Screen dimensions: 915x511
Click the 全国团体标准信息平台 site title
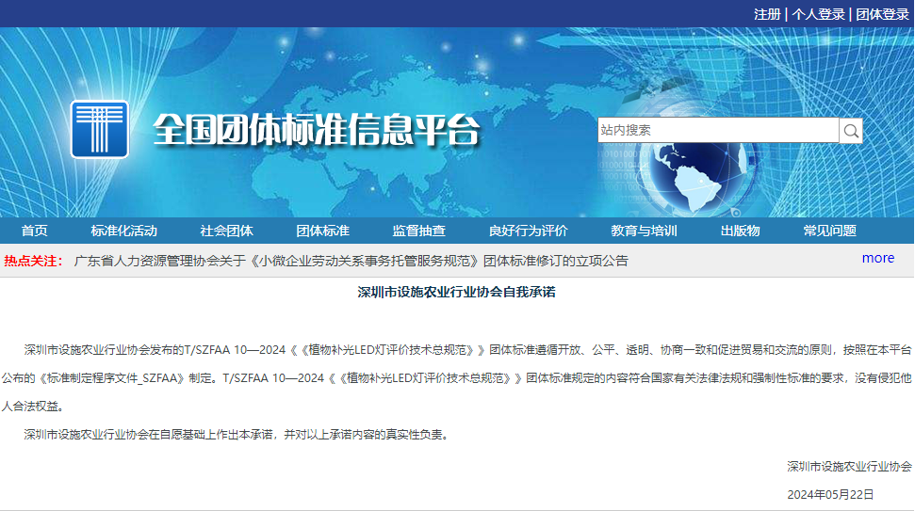coord(317,129)
